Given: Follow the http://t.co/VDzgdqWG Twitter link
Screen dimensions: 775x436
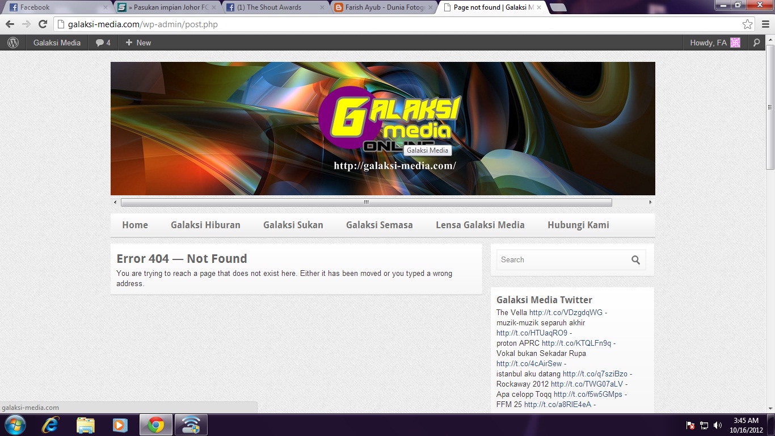Looking at the screenshot, I should [x=566, y=312].
